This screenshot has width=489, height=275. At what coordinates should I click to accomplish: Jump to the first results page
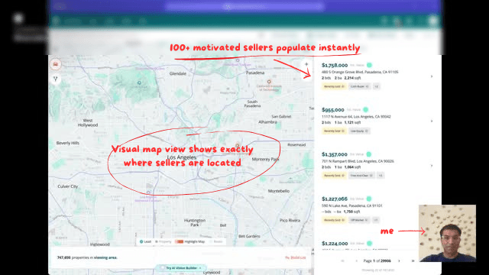click(343, 260)
